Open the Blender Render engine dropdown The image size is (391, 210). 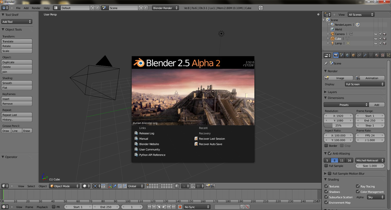click(165, 8)
